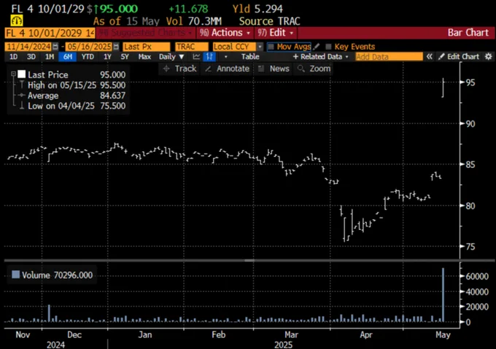Click the Edit Chart button
Image resolution: width=496 pixels, height=349 pixels.
460,57
